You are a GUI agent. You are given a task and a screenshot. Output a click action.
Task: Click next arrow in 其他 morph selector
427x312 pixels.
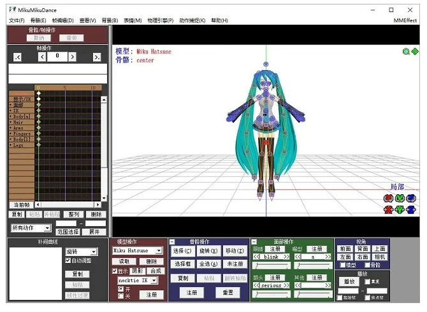click(328, 285)
